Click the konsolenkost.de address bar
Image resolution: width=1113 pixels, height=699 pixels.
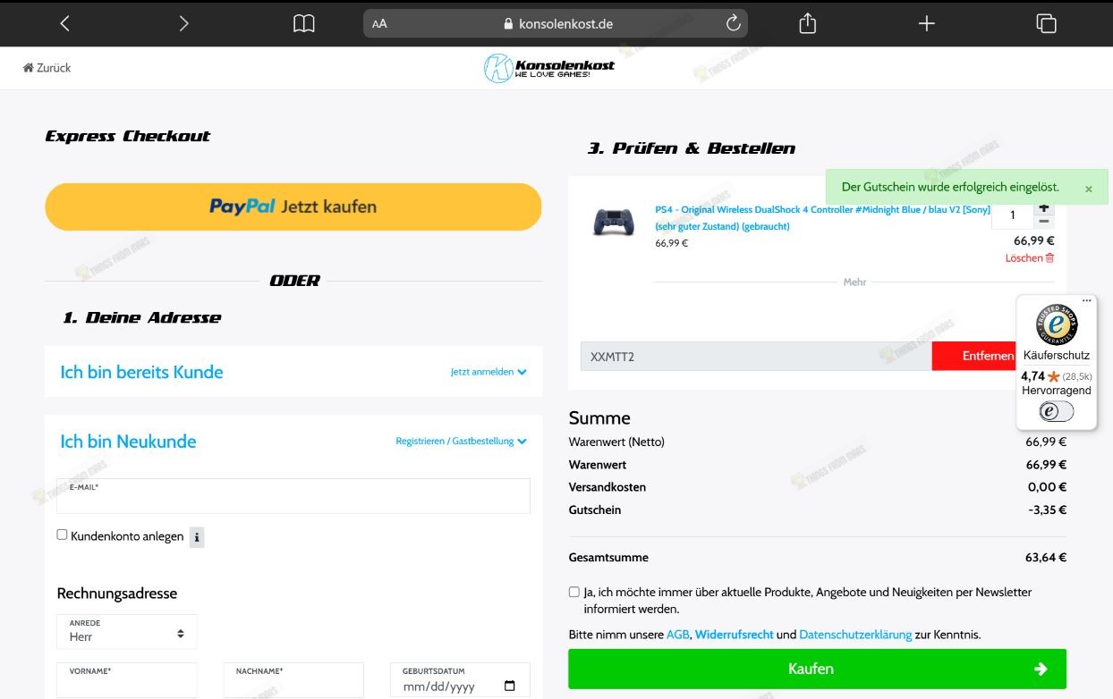pos(555,24)
